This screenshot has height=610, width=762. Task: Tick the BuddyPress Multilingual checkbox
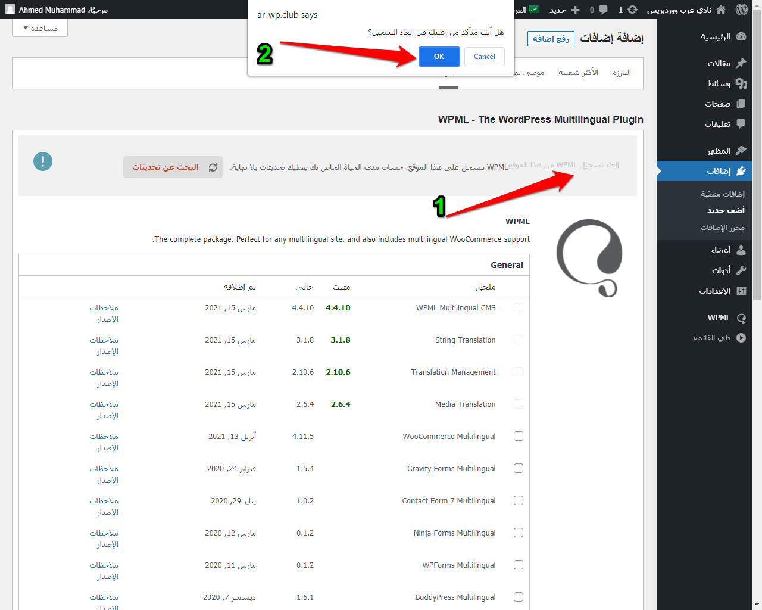[519, 597]
